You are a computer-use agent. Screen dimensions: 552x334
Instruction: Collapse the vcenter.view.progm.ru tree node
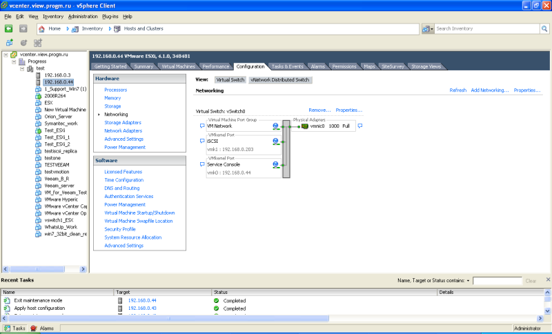point(6,55)
